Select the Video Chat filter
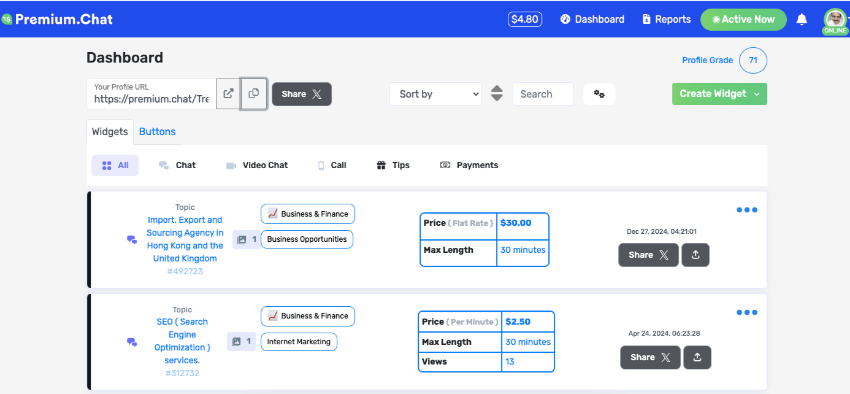Screen dimensions: 850x394 tap(257, 165)
